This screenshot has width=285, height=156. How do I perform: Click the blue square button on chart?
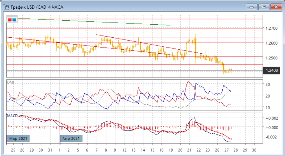pyautogui.click(x=14, y=19)
